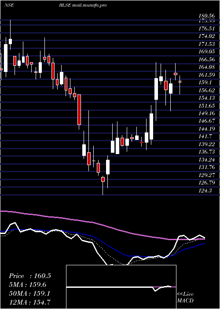Click the 166.56 price axis label
The image size is (220, 309).
click(207, 59)
